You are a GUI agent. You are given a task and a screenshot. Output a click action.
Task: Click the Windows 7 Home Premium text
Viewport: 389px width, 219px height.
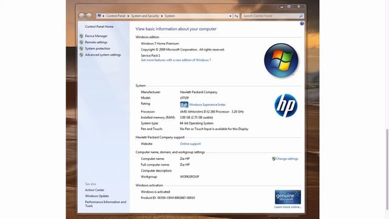(160, 43)
